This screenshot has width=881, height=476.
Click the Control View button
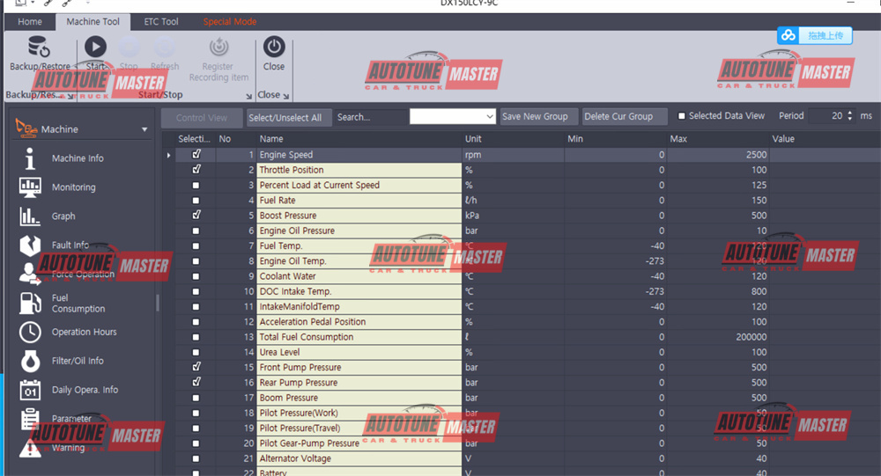pyautogui.click(x=201, y=118)
